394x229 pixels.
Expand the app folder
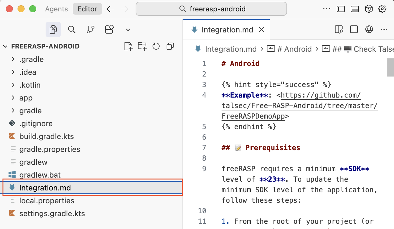click(26, 98)
